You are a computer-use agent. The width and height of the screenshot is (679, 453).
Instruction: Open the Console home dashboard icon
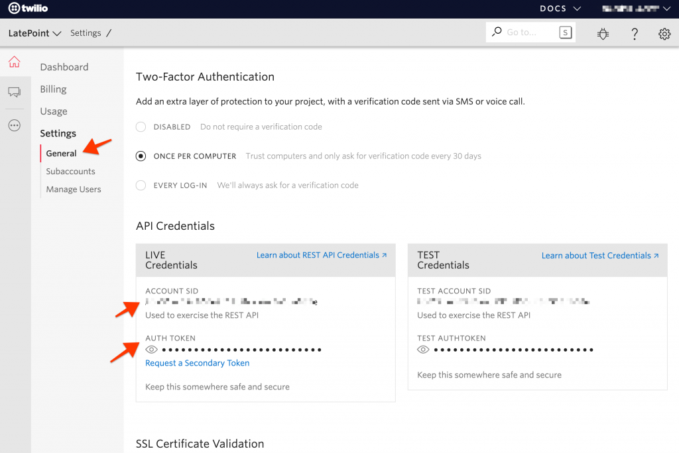click(x=14, y=61)
